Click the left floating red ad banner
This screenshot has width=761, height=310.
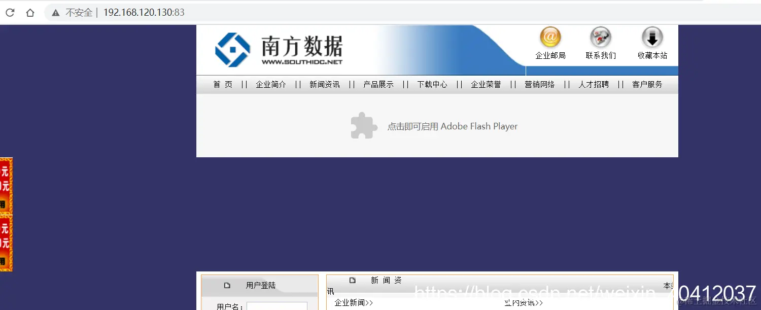6,213
